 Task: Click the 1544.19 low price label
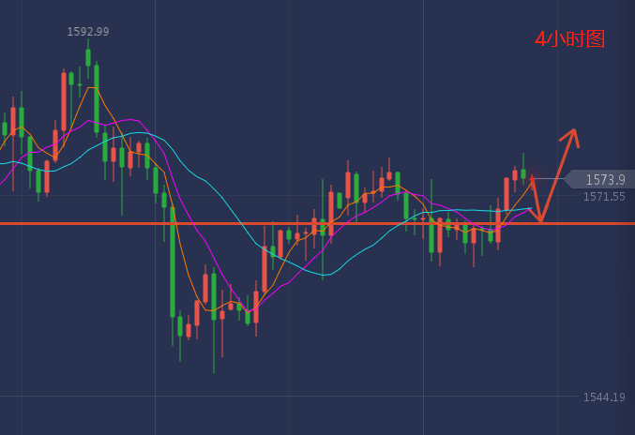coord(603,397)
